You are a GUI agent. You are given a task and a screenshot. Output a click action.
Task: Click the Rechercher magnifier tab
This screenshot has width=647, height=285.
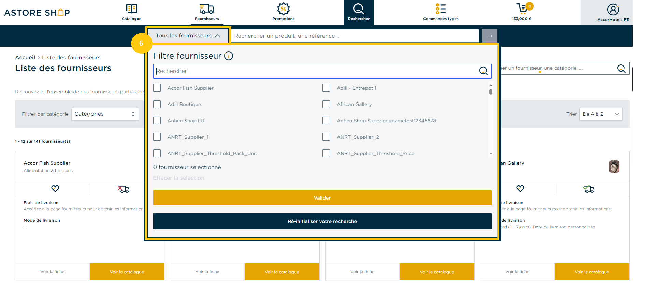(x=359, y=12)
